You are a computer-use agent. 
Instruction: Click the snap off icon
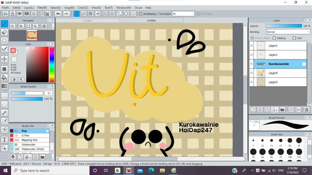point(76,14)
